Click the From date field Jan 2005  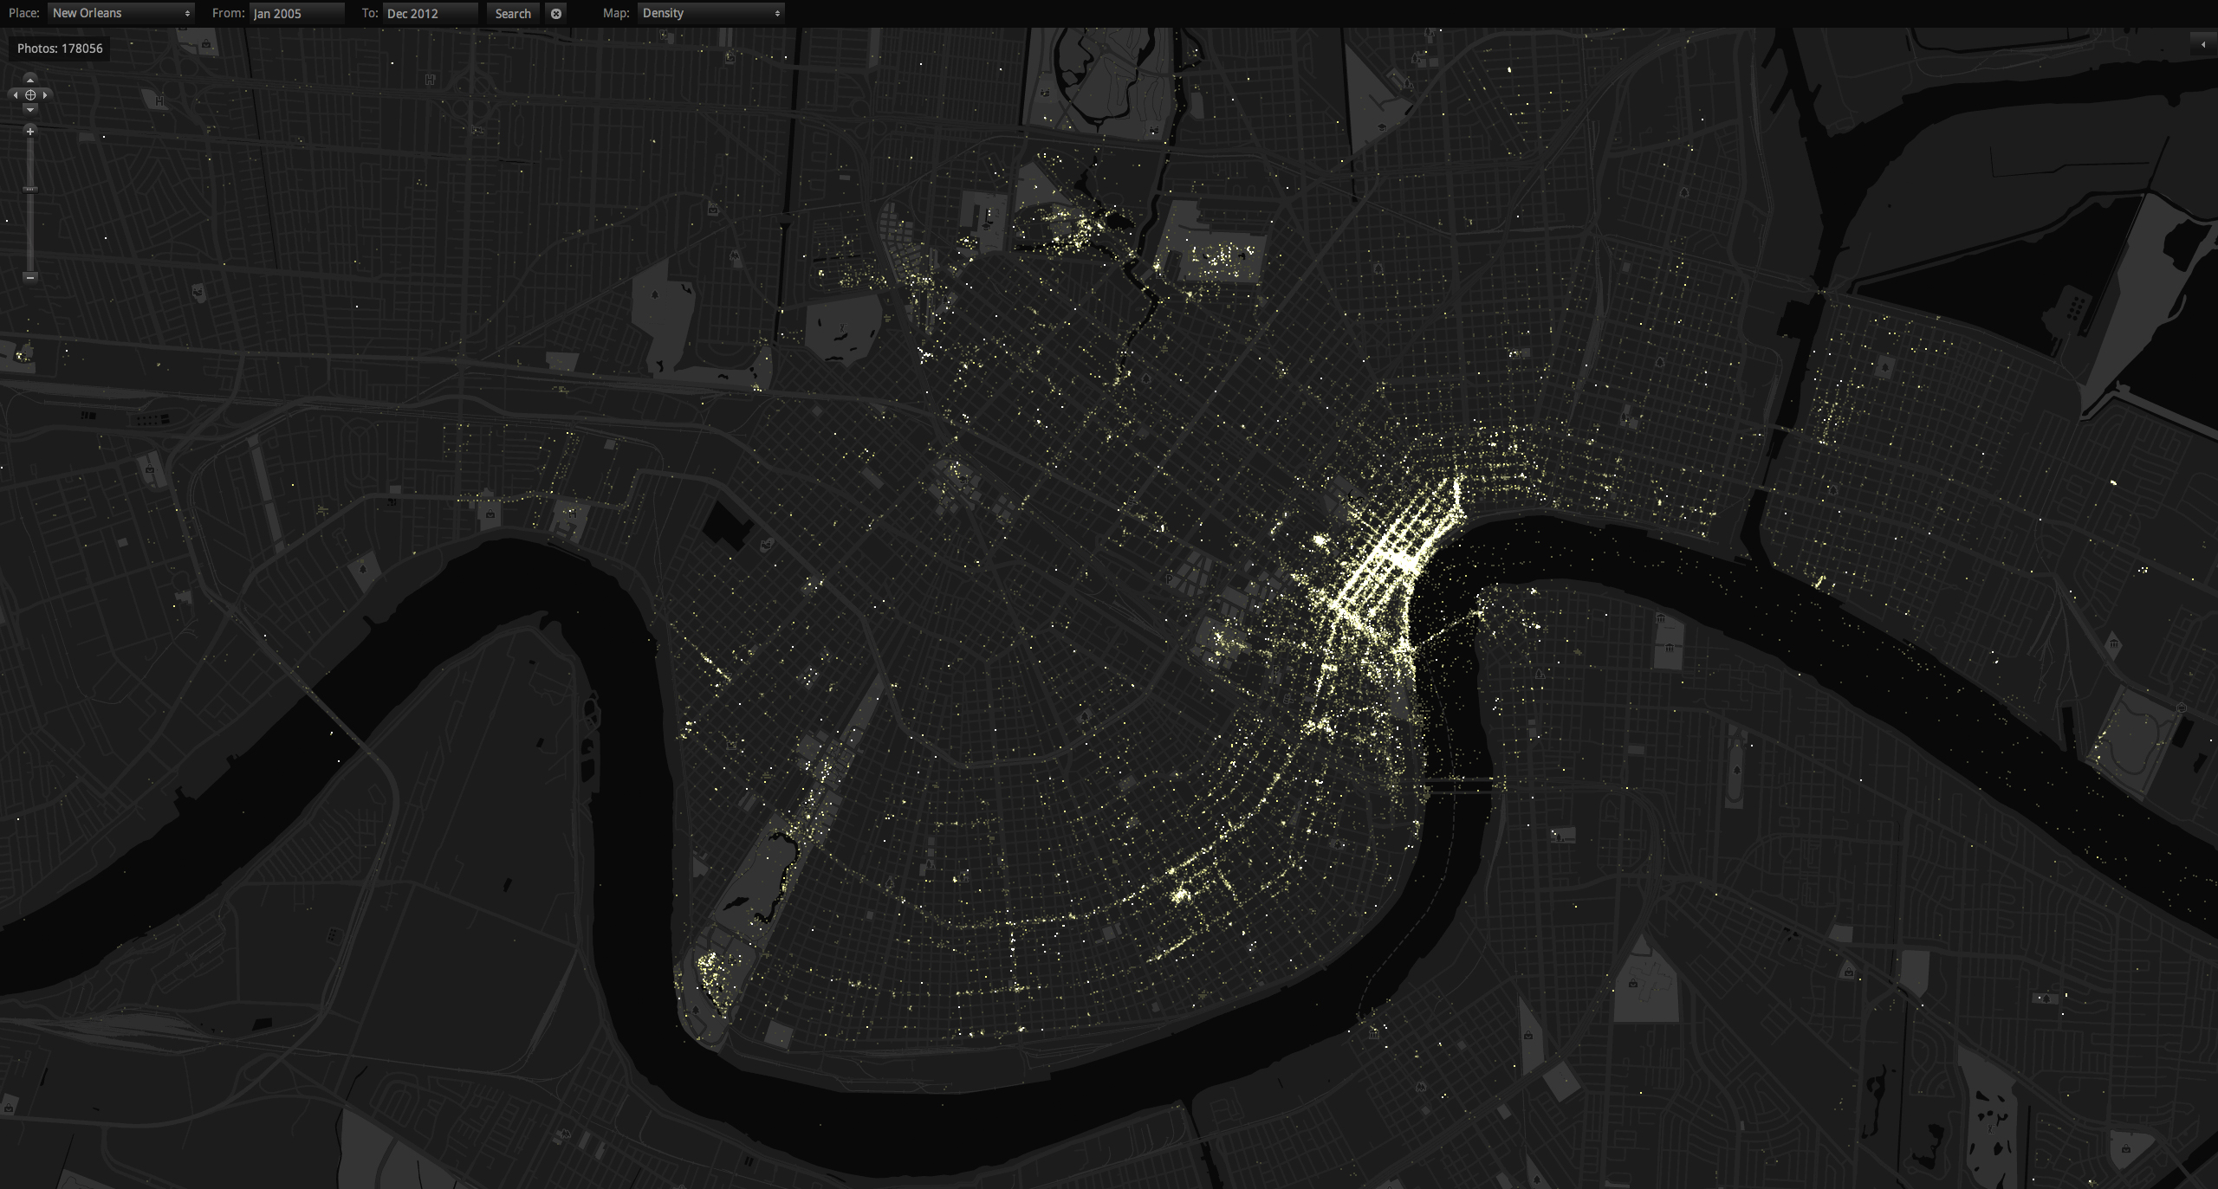coord(296,14)
